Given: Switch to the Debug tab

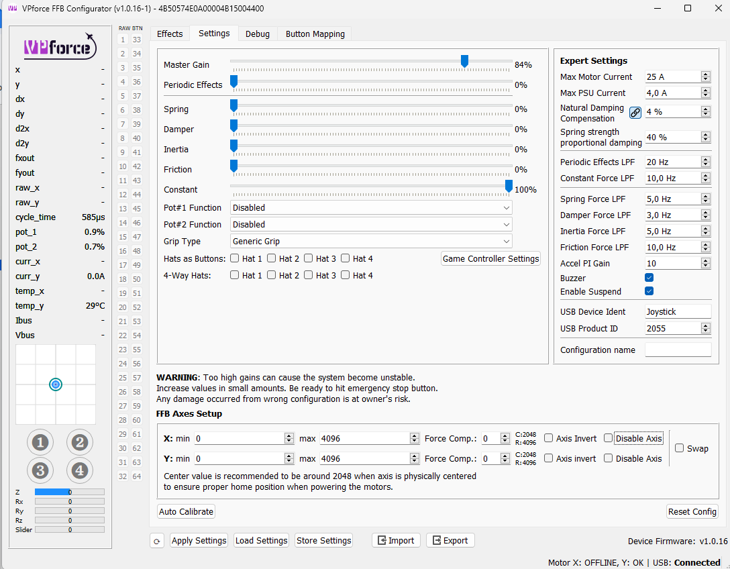Looking at the screenshot, I should click(257, 34).
